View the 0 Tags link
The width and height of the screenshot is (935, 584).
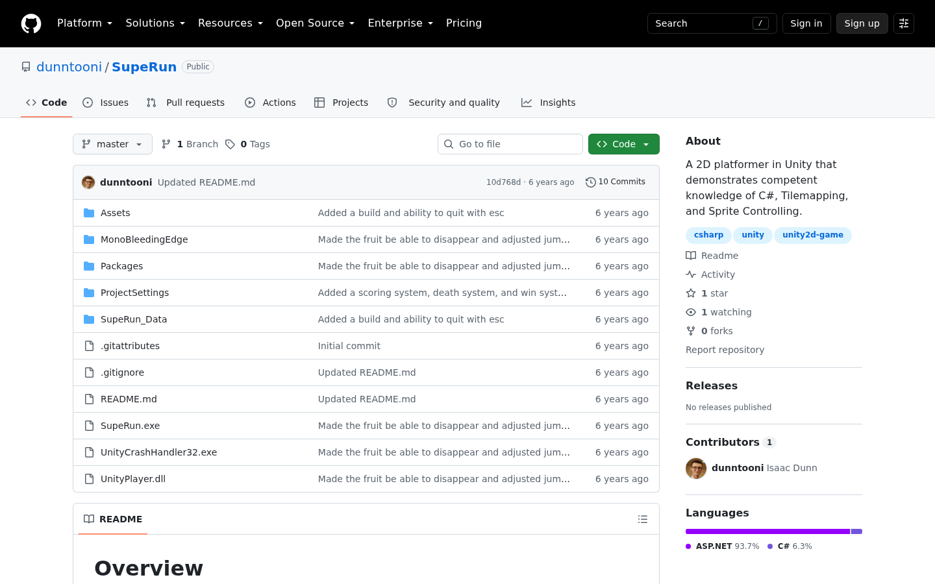(247, 144)
